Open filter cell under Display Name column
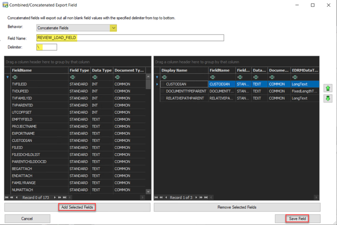Viewport: 337px width, 225px height. 184,77
